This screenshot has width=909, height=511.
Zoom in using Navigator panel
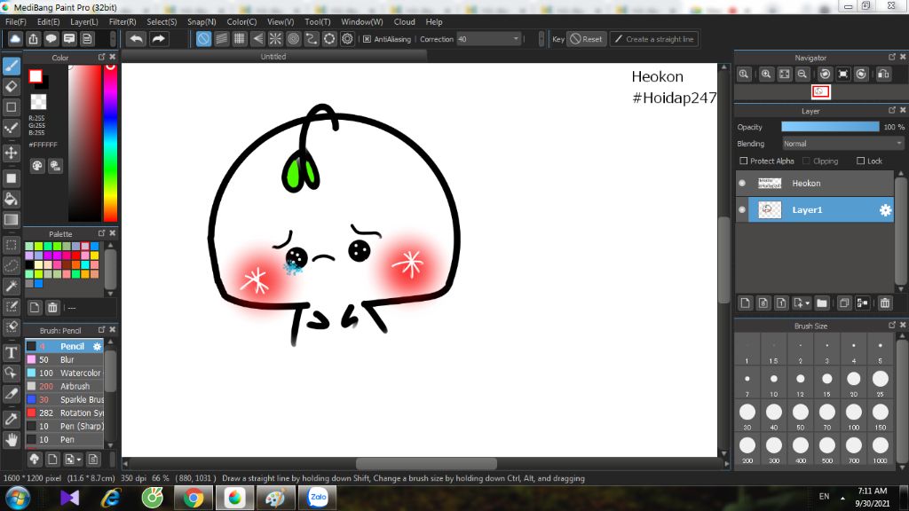(x=766, y=75)
